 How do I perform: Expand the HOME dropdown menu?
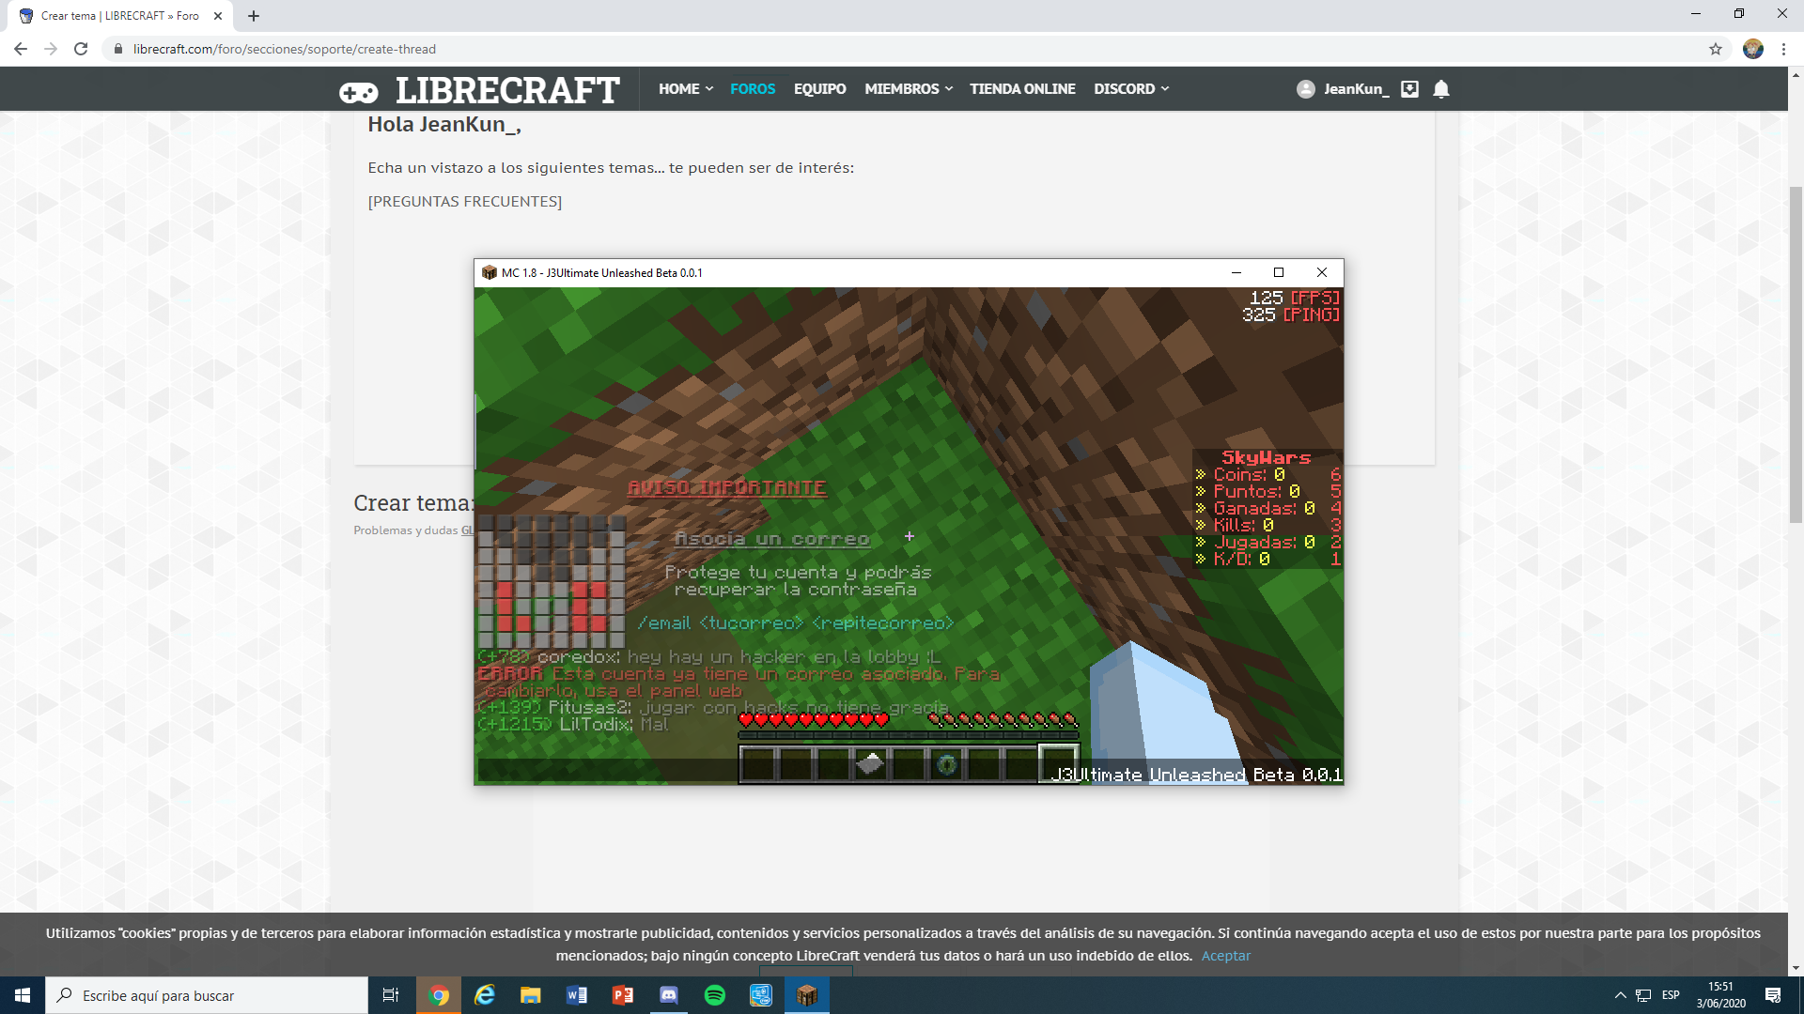pos(685,89)
